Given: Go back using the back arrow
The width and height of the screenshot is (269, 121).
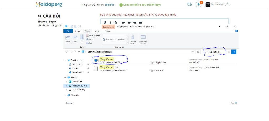Looking at the screenshot, I should click(x=66, y=52).
